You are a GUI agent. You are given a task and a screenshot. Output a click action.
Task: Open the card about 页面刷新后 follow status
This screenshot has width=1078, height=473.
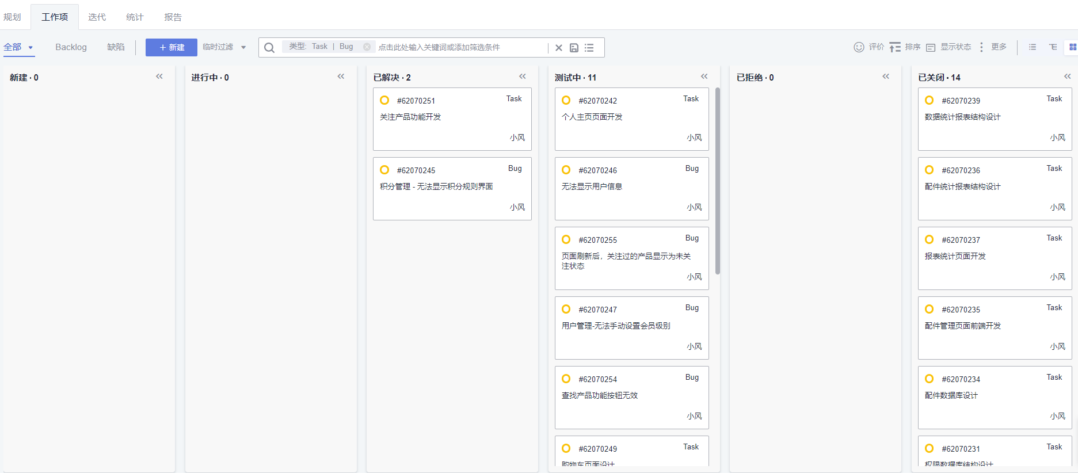click(x=632, y=258)
